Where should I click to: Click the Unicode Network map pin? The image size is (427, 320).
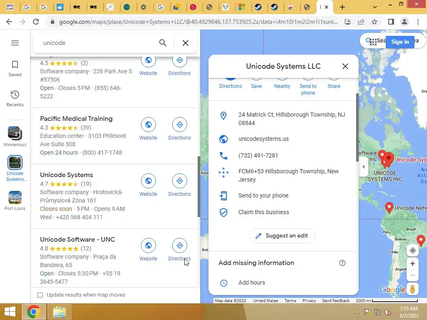[x=389, y=207]
